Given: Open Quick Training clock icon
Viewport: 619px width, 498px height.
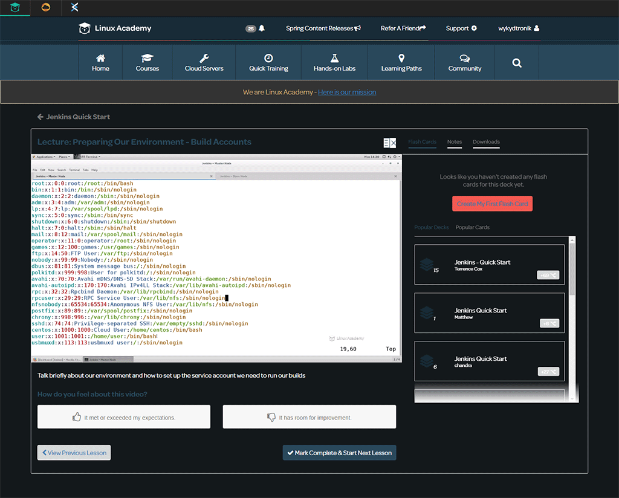Looking at the screenshot, I should tap(268, 58).
